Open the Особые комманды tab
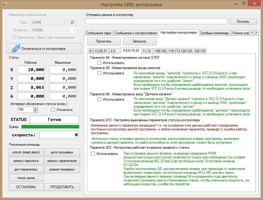 pos(215,33)
